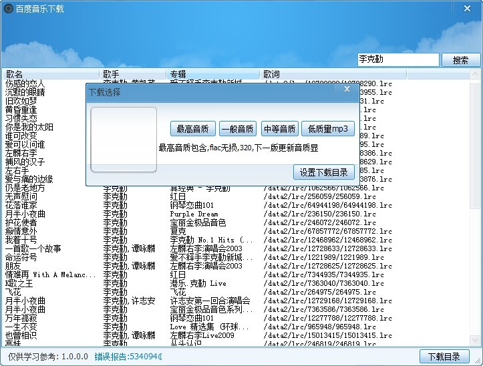This screenshot has height=366, width=483.
Task: Click the album 左麟右李Live2009
Action: click(x=202, y=335)
